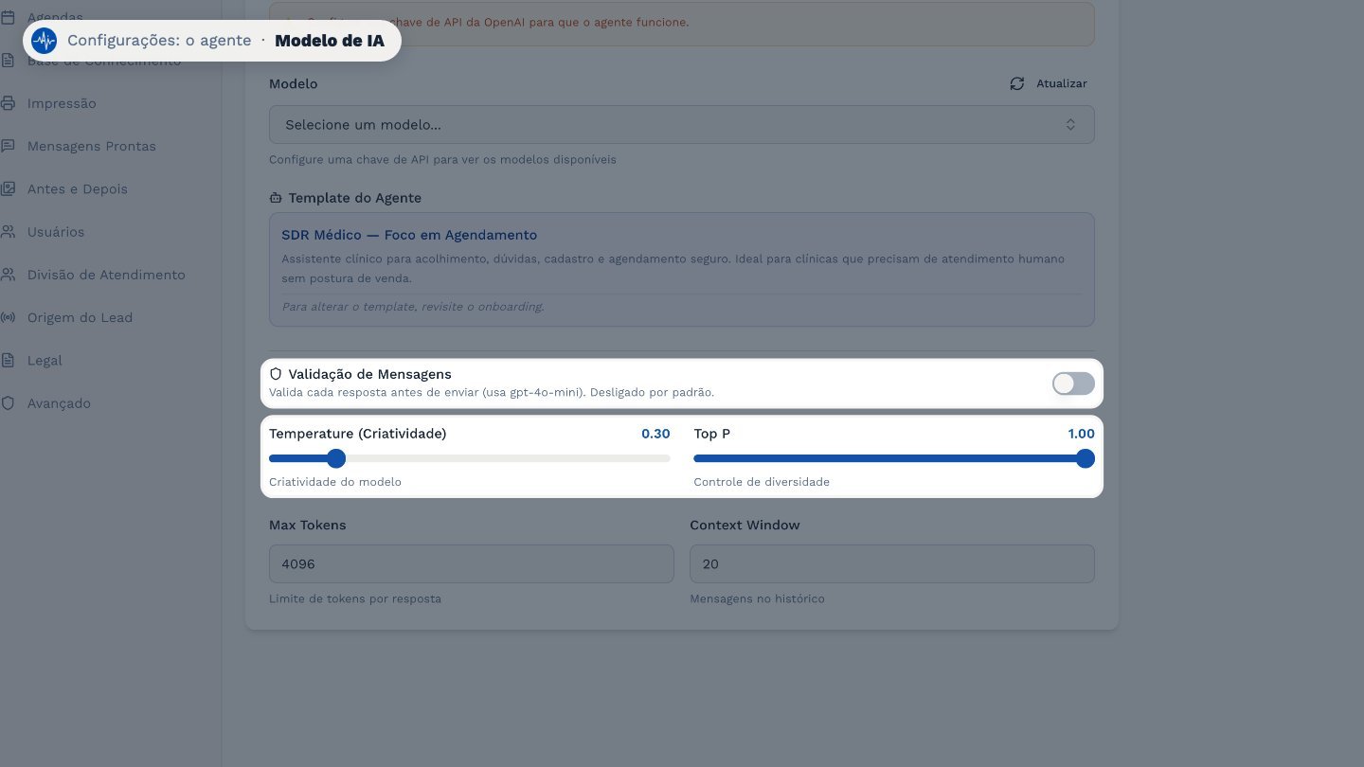
Task: Click the 'Para alterar o template' note
Action: 413,307
